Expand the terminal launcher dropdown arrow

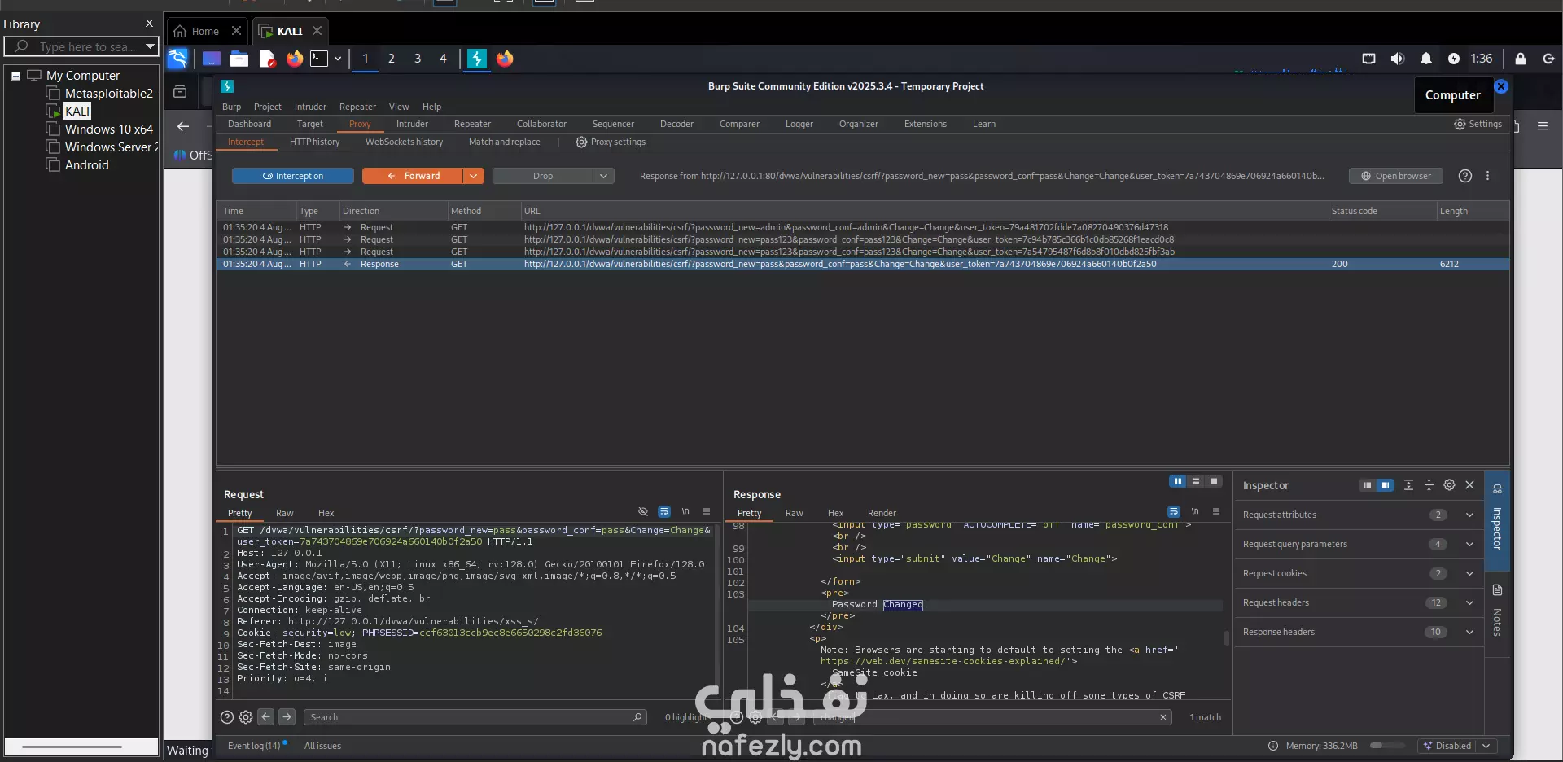click(x=338, y=59)
